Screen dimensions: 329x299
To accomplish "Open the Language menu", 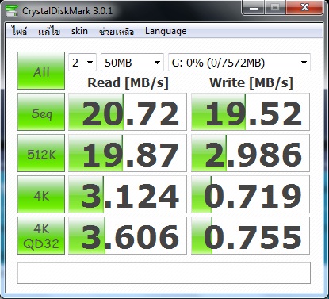I will click(x=166, y=31).
